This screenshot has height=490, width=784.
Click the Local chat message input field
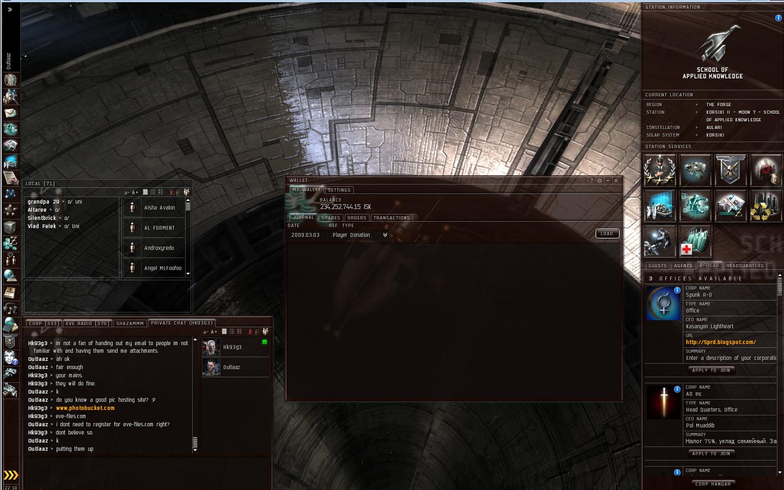[x=108, y=296]
